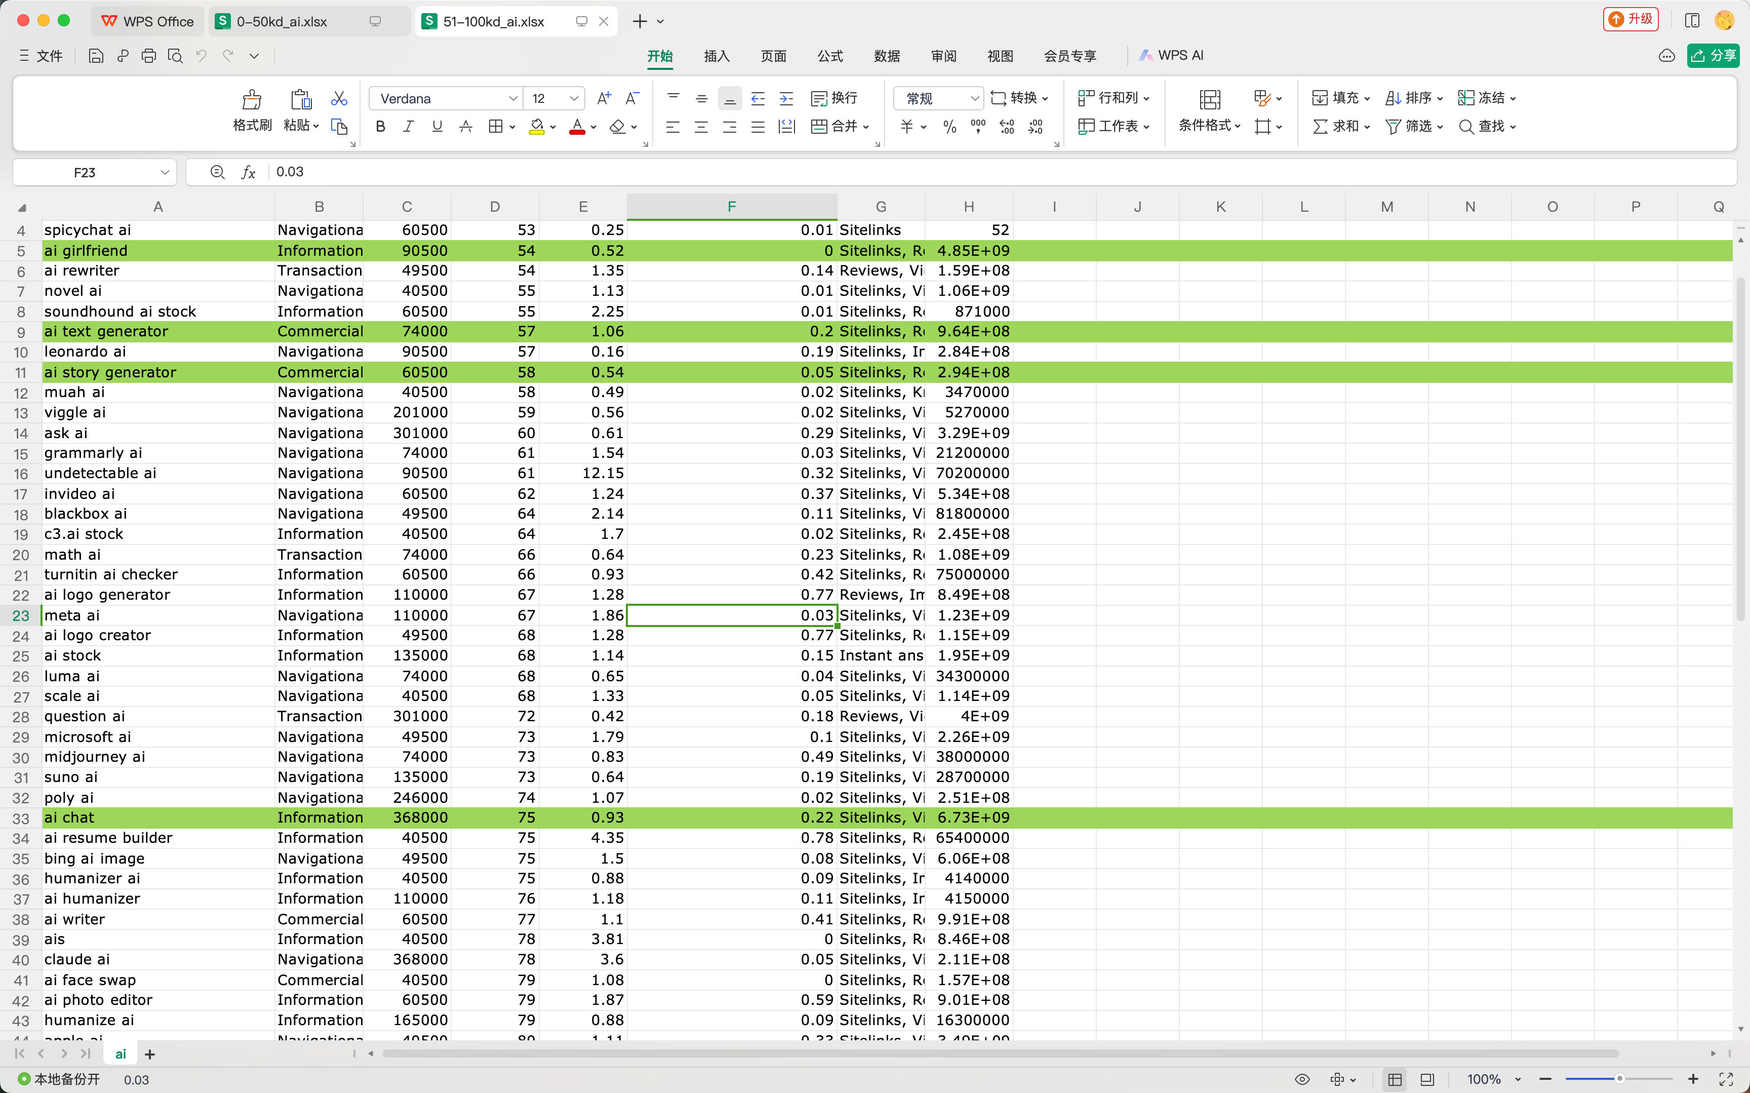The width and height of the screenshot is (1750, 1093).
Task: Enter full screen via status bar icon
Action: [x=1726, y=1079]
